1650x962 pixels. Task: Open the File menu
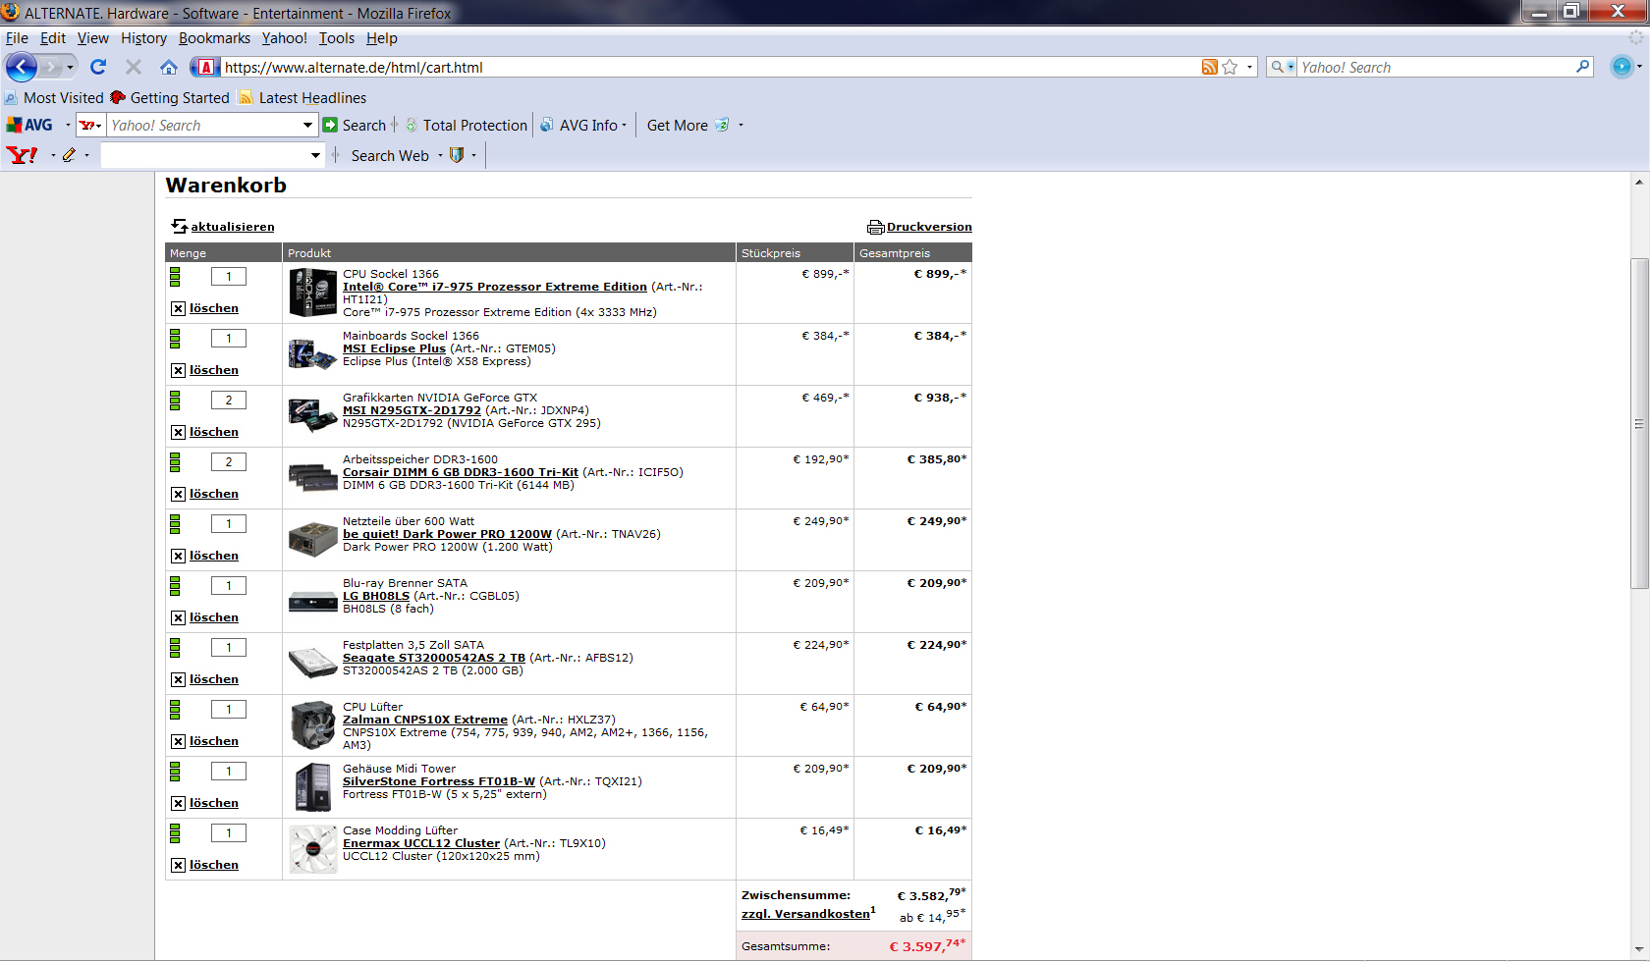point(17,38)
